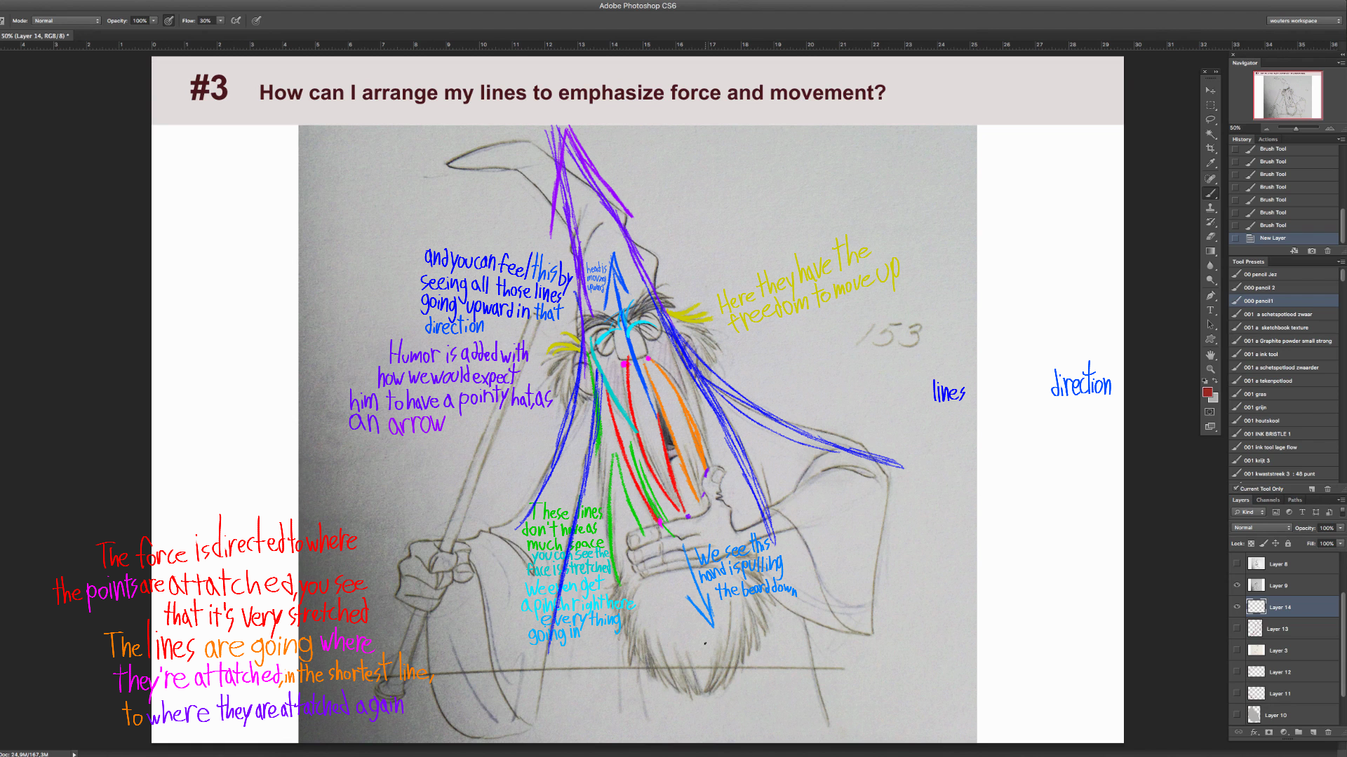Open the brush Mode dropdown
This screenshot has height=757, width=1347.
pos(66,20)
